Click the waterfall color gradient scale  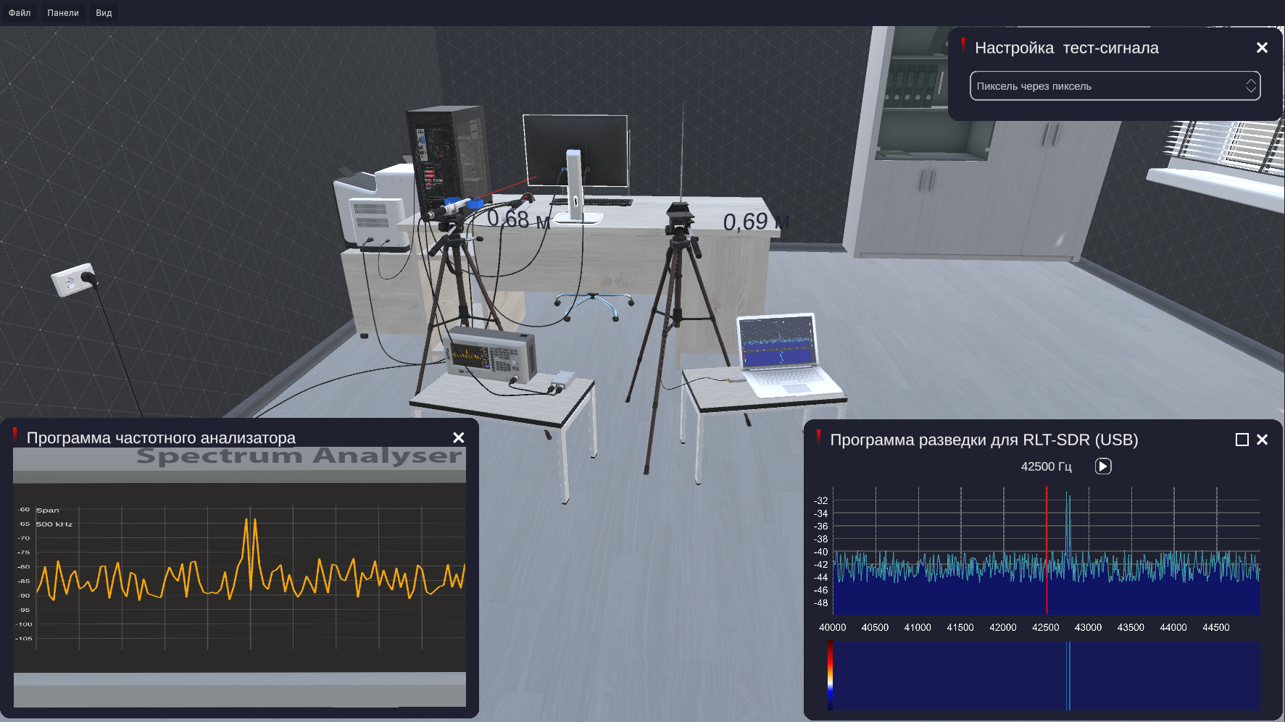830,675
